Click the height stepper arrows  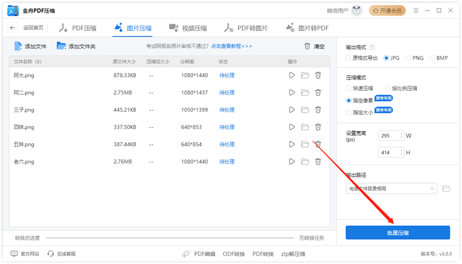(x=401, y=153)
